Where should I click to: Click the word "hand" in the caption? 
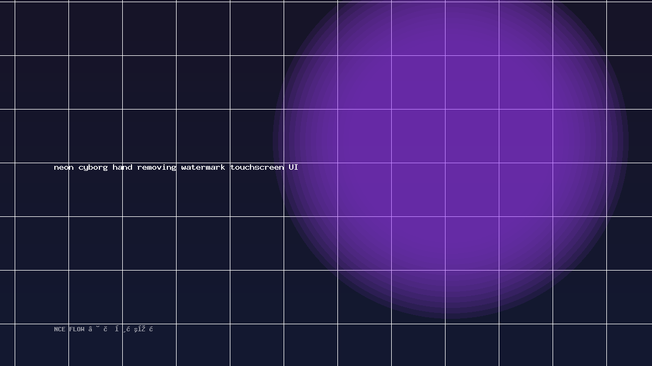[122, 167]
